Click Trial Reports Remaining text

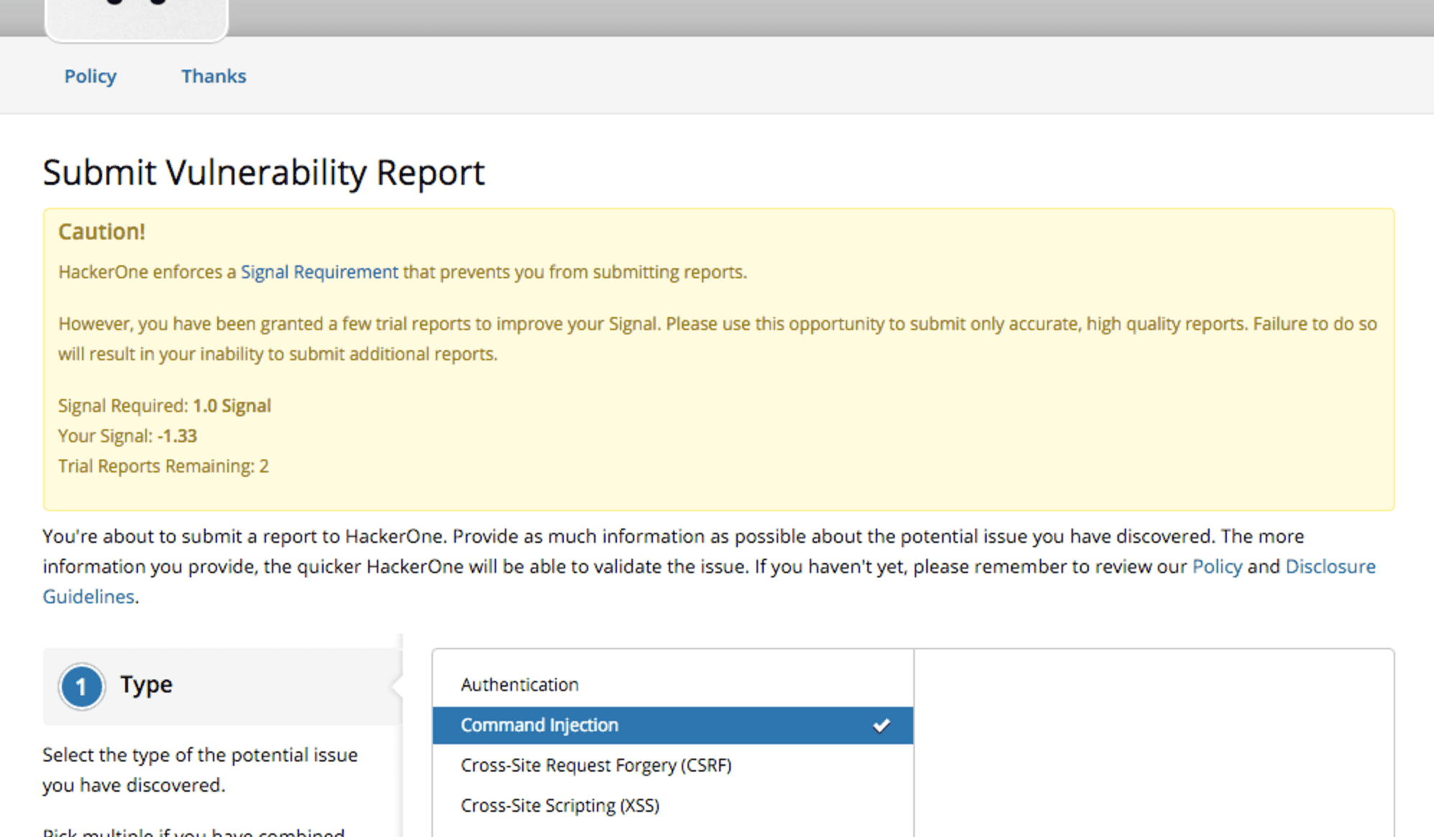163,466
